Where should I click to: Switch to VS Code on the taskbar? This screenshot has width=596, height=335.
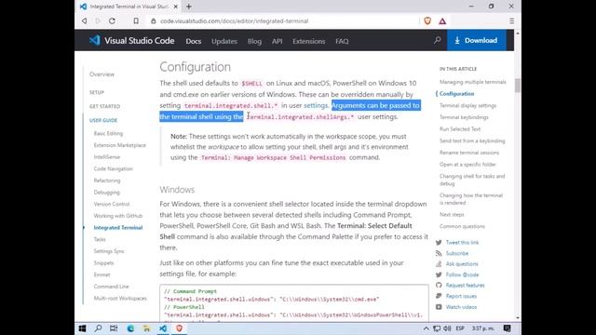pyautogui.click(x=163, y=328)
